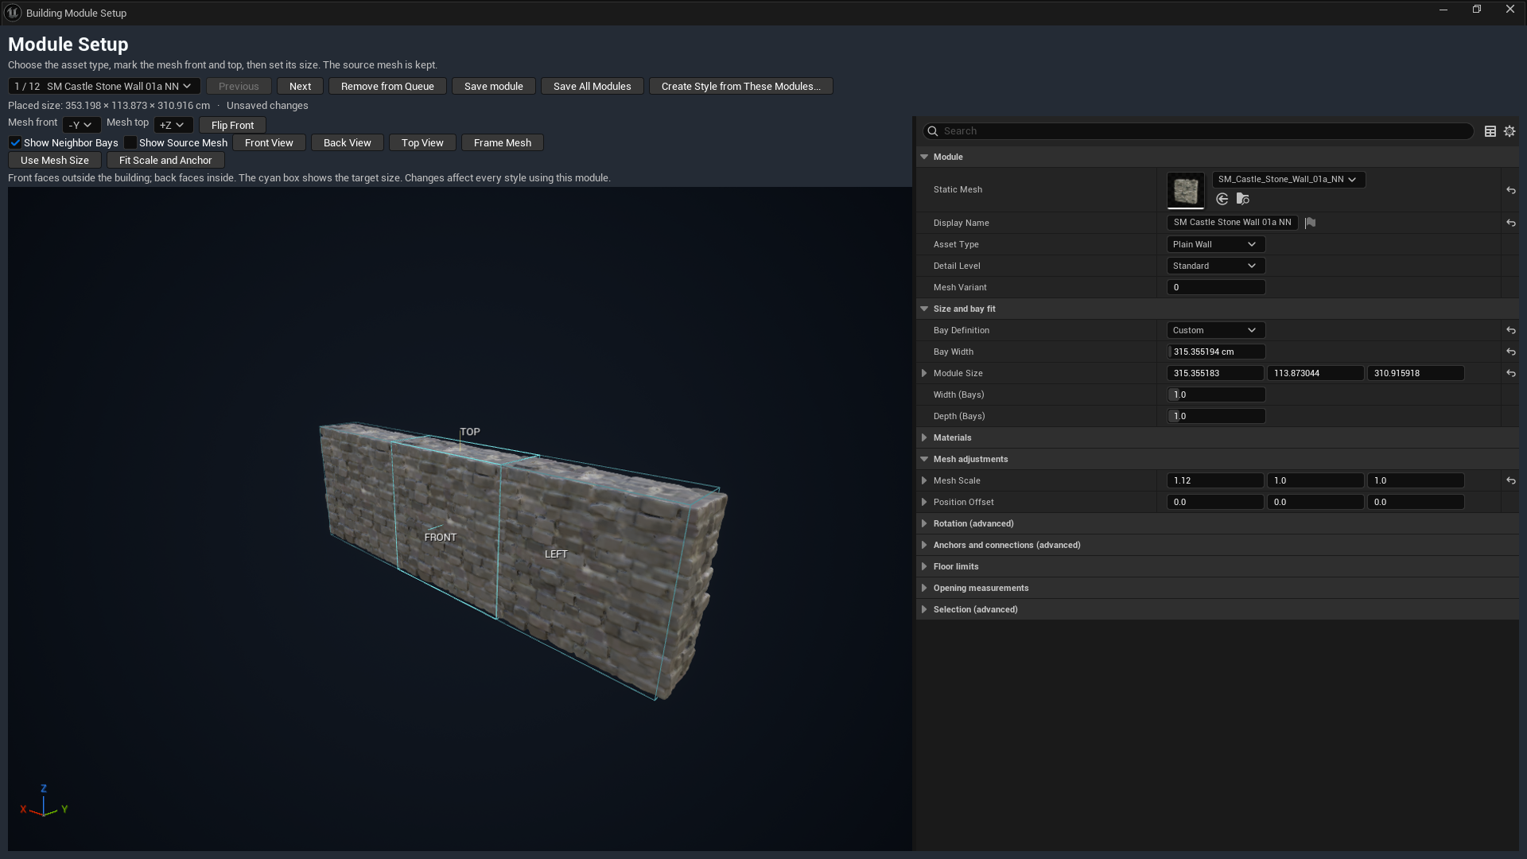Reset Mesh Scale to default

[x=1510, y=480]
